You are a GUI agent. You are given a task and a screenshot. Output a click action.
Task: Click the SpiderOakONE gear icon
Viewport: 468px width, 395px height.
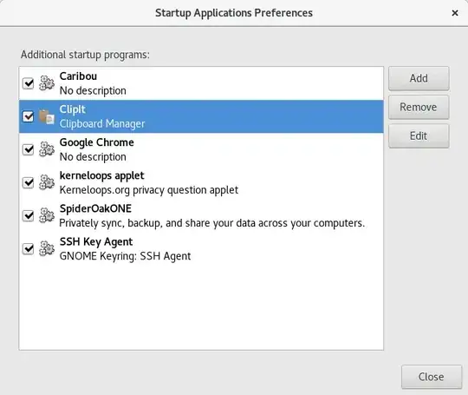coord(47,215)
